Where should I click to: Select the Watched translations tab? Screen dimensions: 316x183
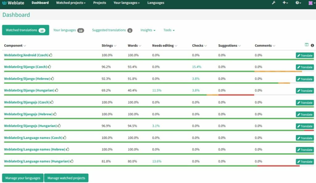coord(26,30)
